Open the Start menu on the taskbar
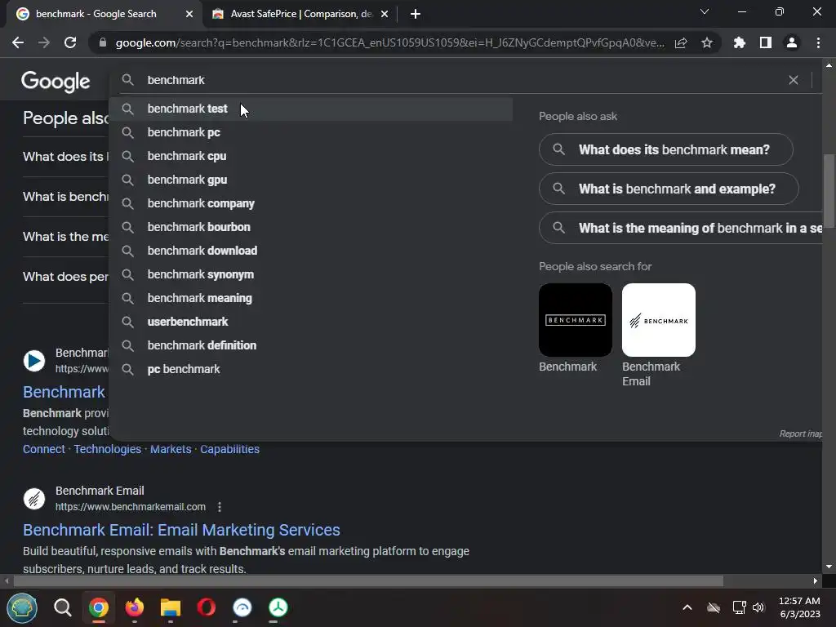The height and width of the screenshot is (627, 836). click(x=22, y=607)
